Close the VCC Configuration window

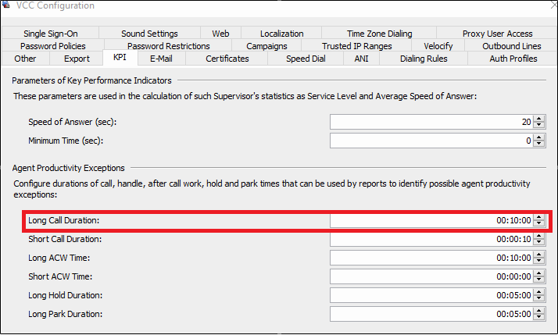click(554, 5)
